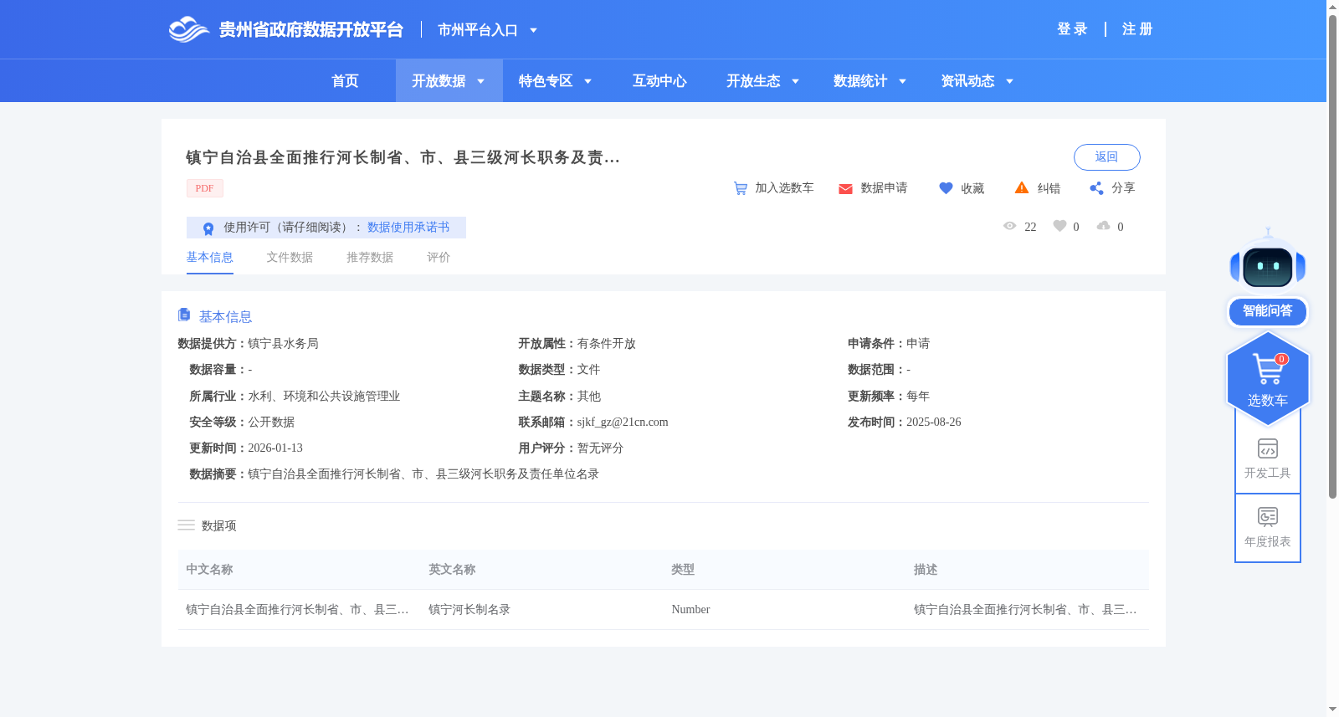Click the 描述 column header
The image size is (1339, 717).
pos(926,570)
